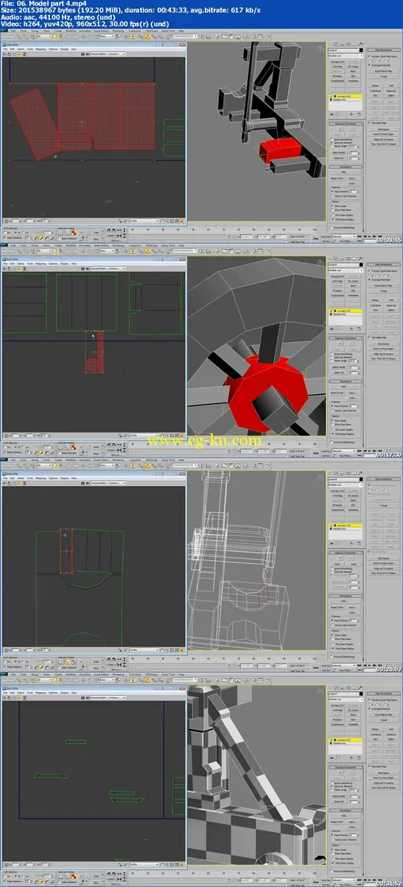Click Pelt button in 00:26:07 frame
This screenshot has height=887, width=403.
tap(391, 515)
